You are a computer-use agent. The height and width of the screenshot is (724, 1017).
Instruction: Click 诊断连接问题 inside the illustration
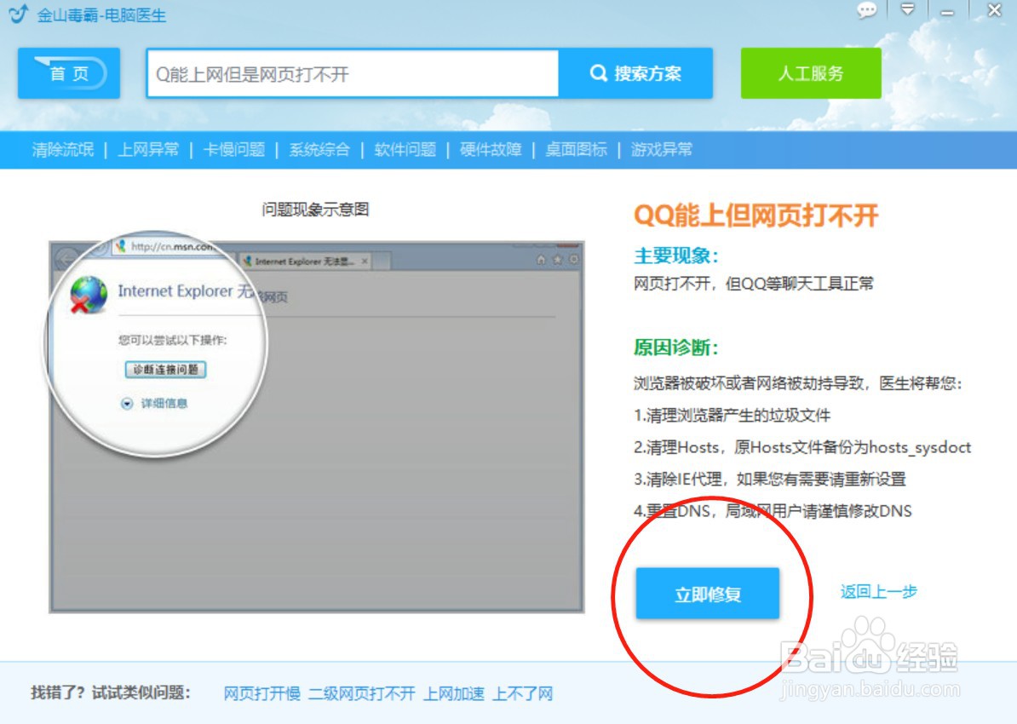[164, 368]
